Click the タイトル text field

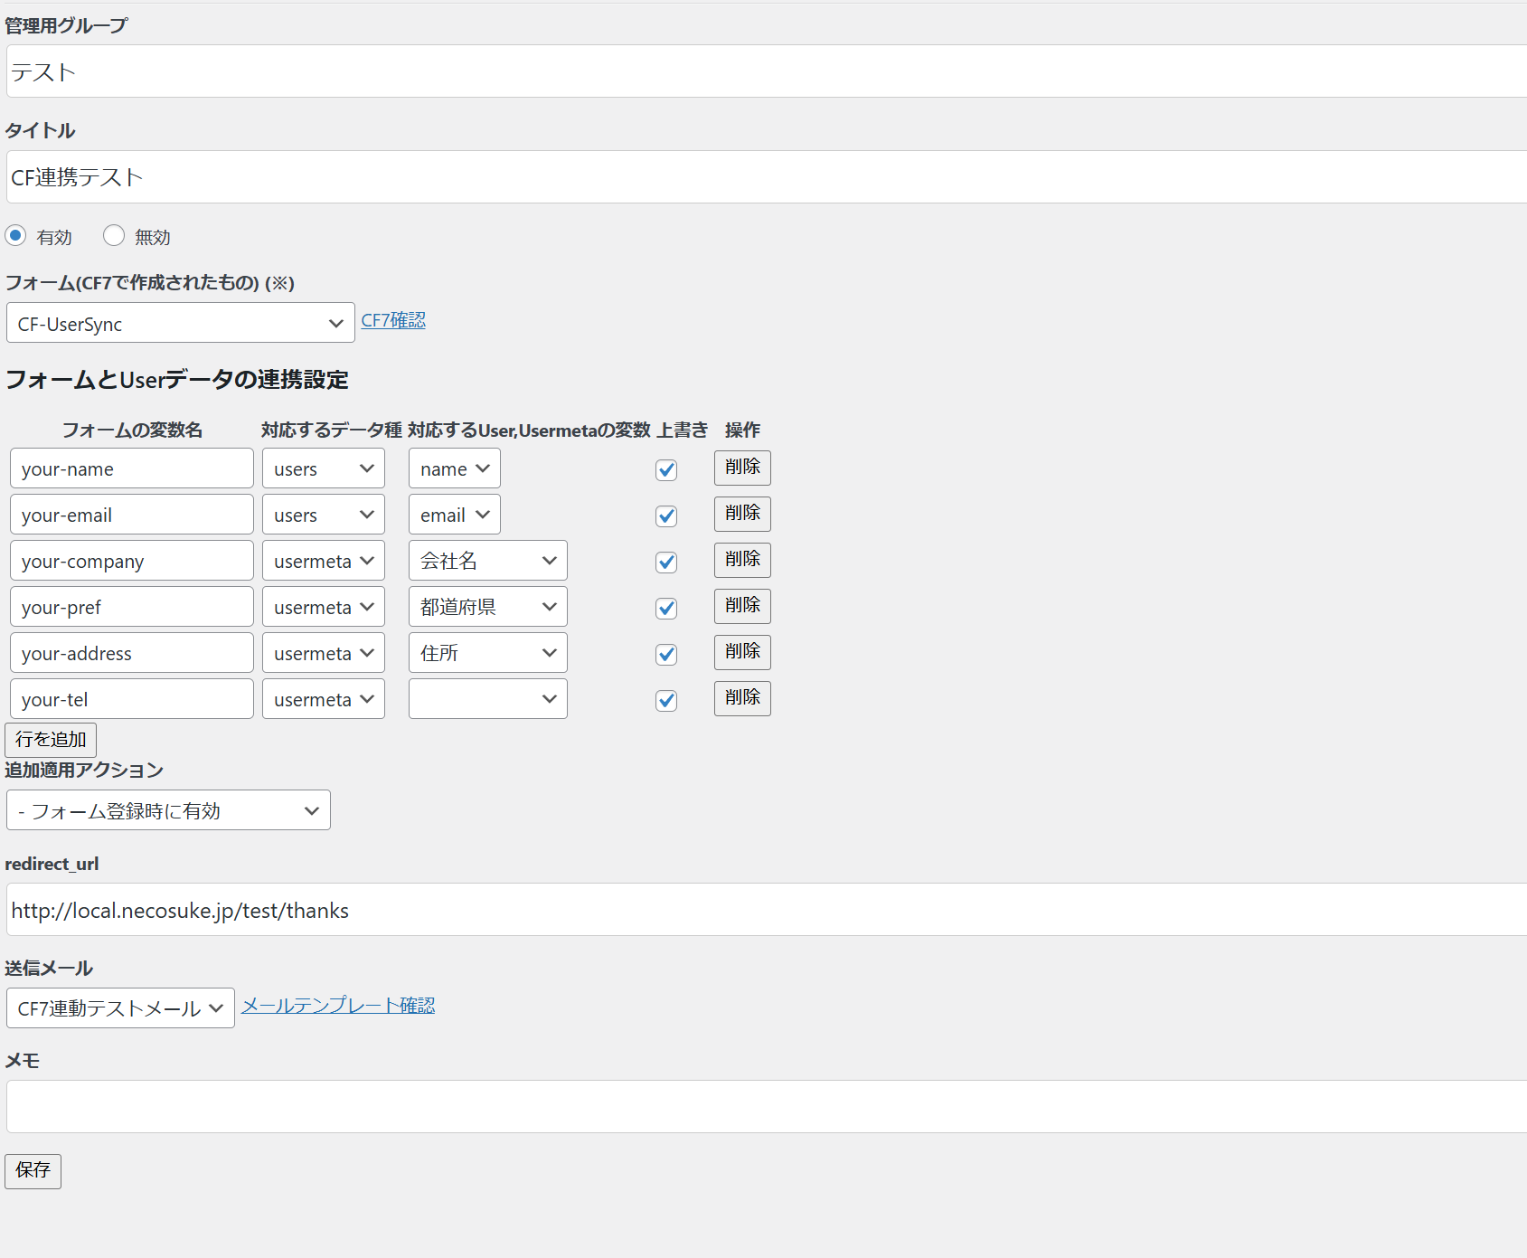point(759,177)
